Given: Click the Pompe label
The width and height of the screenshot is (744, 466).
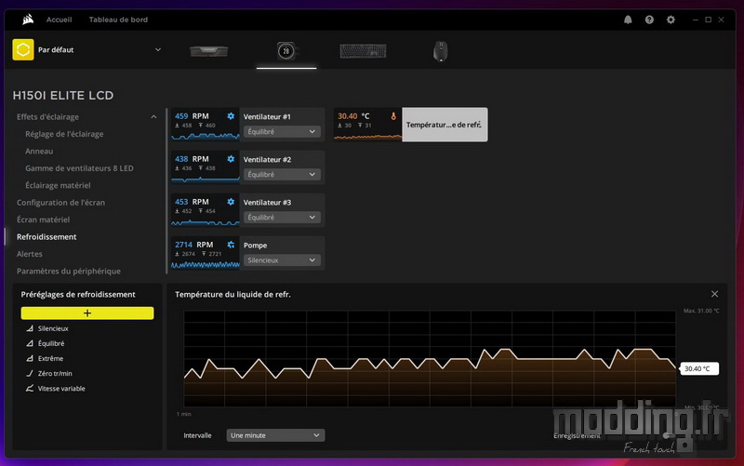Looking at the screenshot, I should 255,246.
